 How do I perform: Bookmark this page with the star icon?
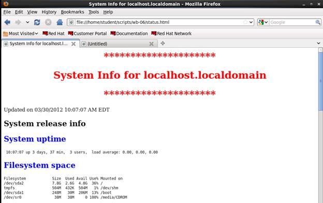pyautogui.click(x=245, y=22)
